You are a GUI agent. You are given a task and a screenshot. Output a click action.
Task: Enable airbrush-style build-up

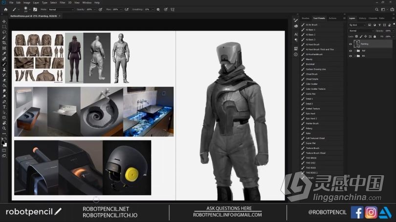point(127,9)
